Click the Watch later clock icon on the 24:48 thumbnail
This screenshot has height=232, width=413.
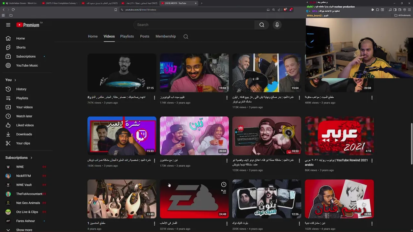click(x=224, y=184)
